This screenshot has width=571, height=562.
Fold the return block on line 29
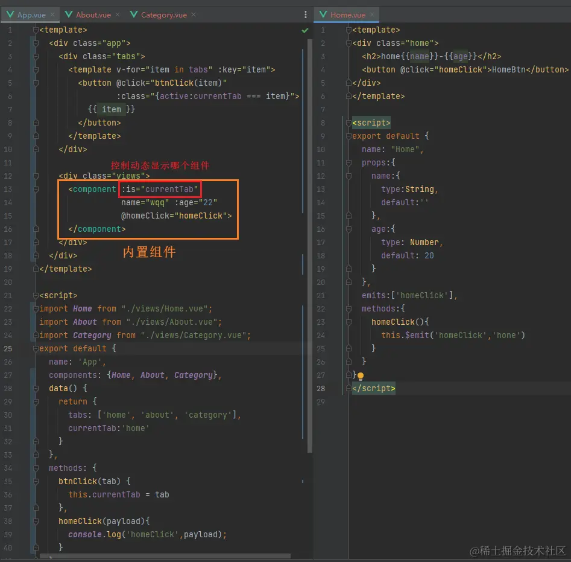[x=36, y=401]
